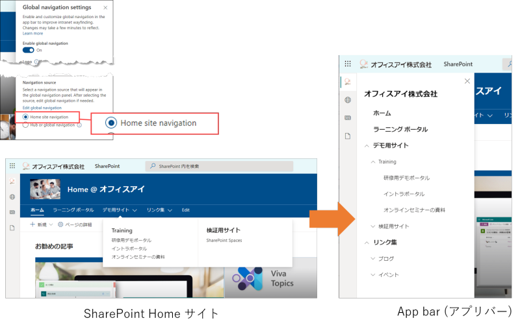Select the small Home site navigation radio
The height and width of the screenshot is (329, 520).
[x=25, y=117]
